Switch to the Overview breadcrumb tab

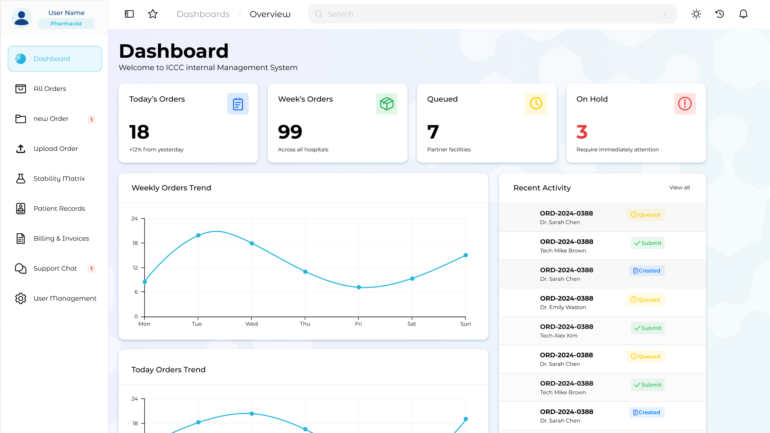pyautogui.click(x=270, y=14)
